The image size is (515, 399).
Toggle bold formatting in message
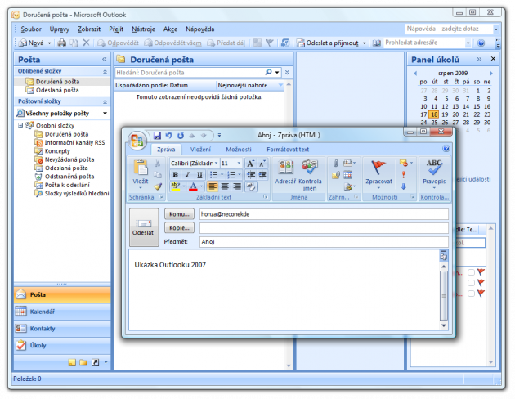(x=176, y=174)
